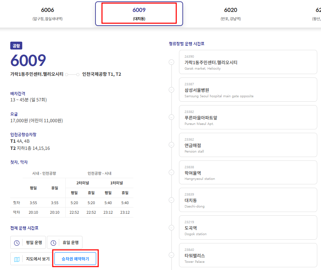
Task: Click the 막차 row label
Action: [x=16, y=212]
